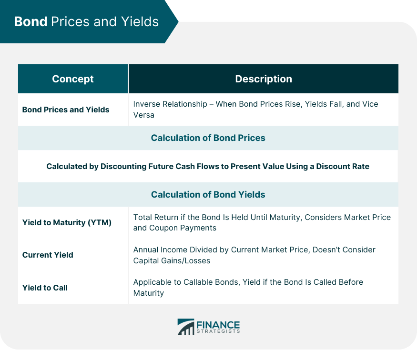This screenshot has height=350, width=417.
Task: Select the Concept column header
Action: 73,79
